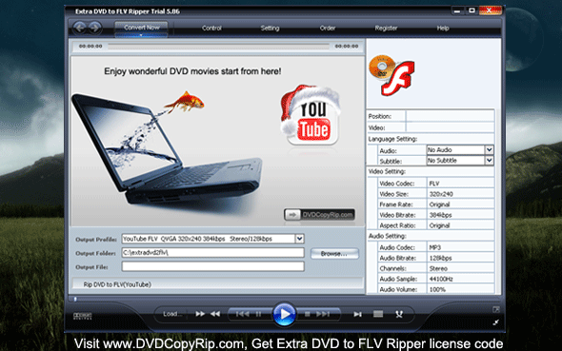The image size is (562, 351).
Task: Click the playback seek bar at top
Action: click(219, 47)
